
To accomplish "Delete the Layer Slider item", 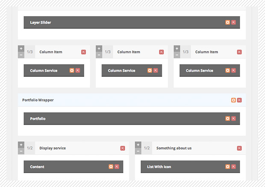I will [x=233, y=22].
